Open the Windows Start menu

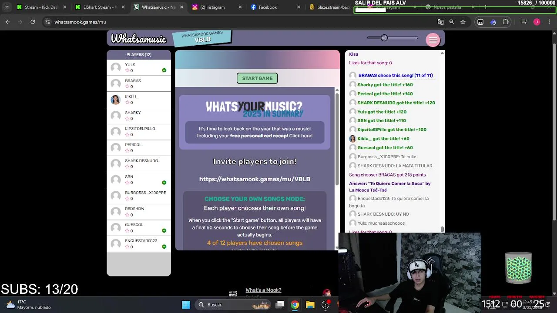(x=186, y=305)
